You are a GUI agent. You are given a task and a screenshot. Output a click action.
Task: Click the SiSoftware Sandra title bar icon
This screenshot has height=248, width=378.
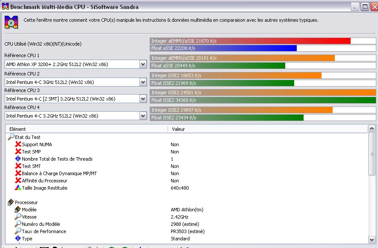[5, 6]
